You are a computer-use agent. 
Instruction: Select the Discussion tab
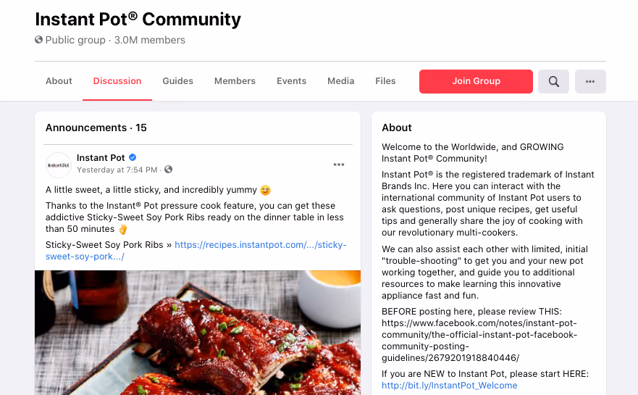pyautogui.click(x=117, y=81)
